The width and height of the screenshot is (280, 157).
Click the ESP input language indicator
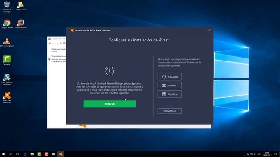pos(259,154)
